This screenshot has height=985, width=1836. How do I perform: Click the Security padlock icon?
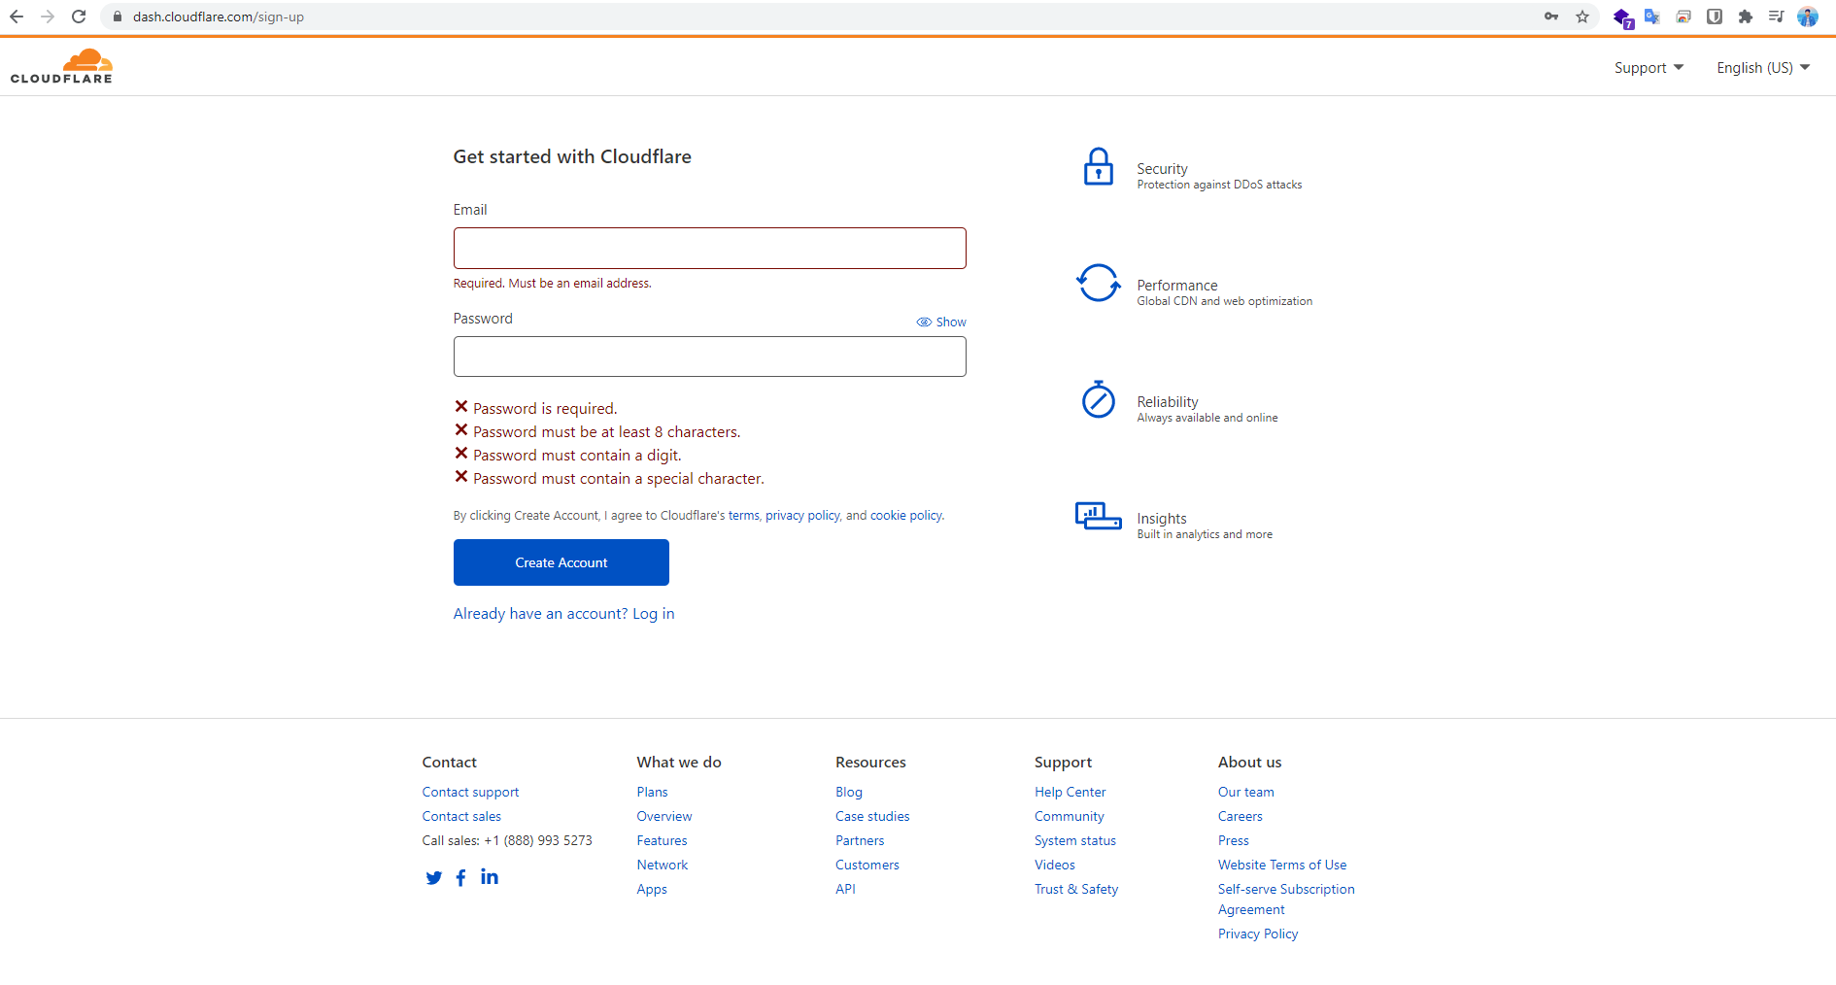coord(1099,167)
